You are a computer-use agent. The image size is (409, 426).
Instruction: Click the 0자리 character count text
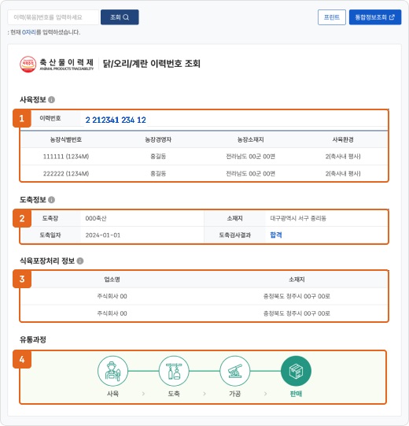[29, 32]
